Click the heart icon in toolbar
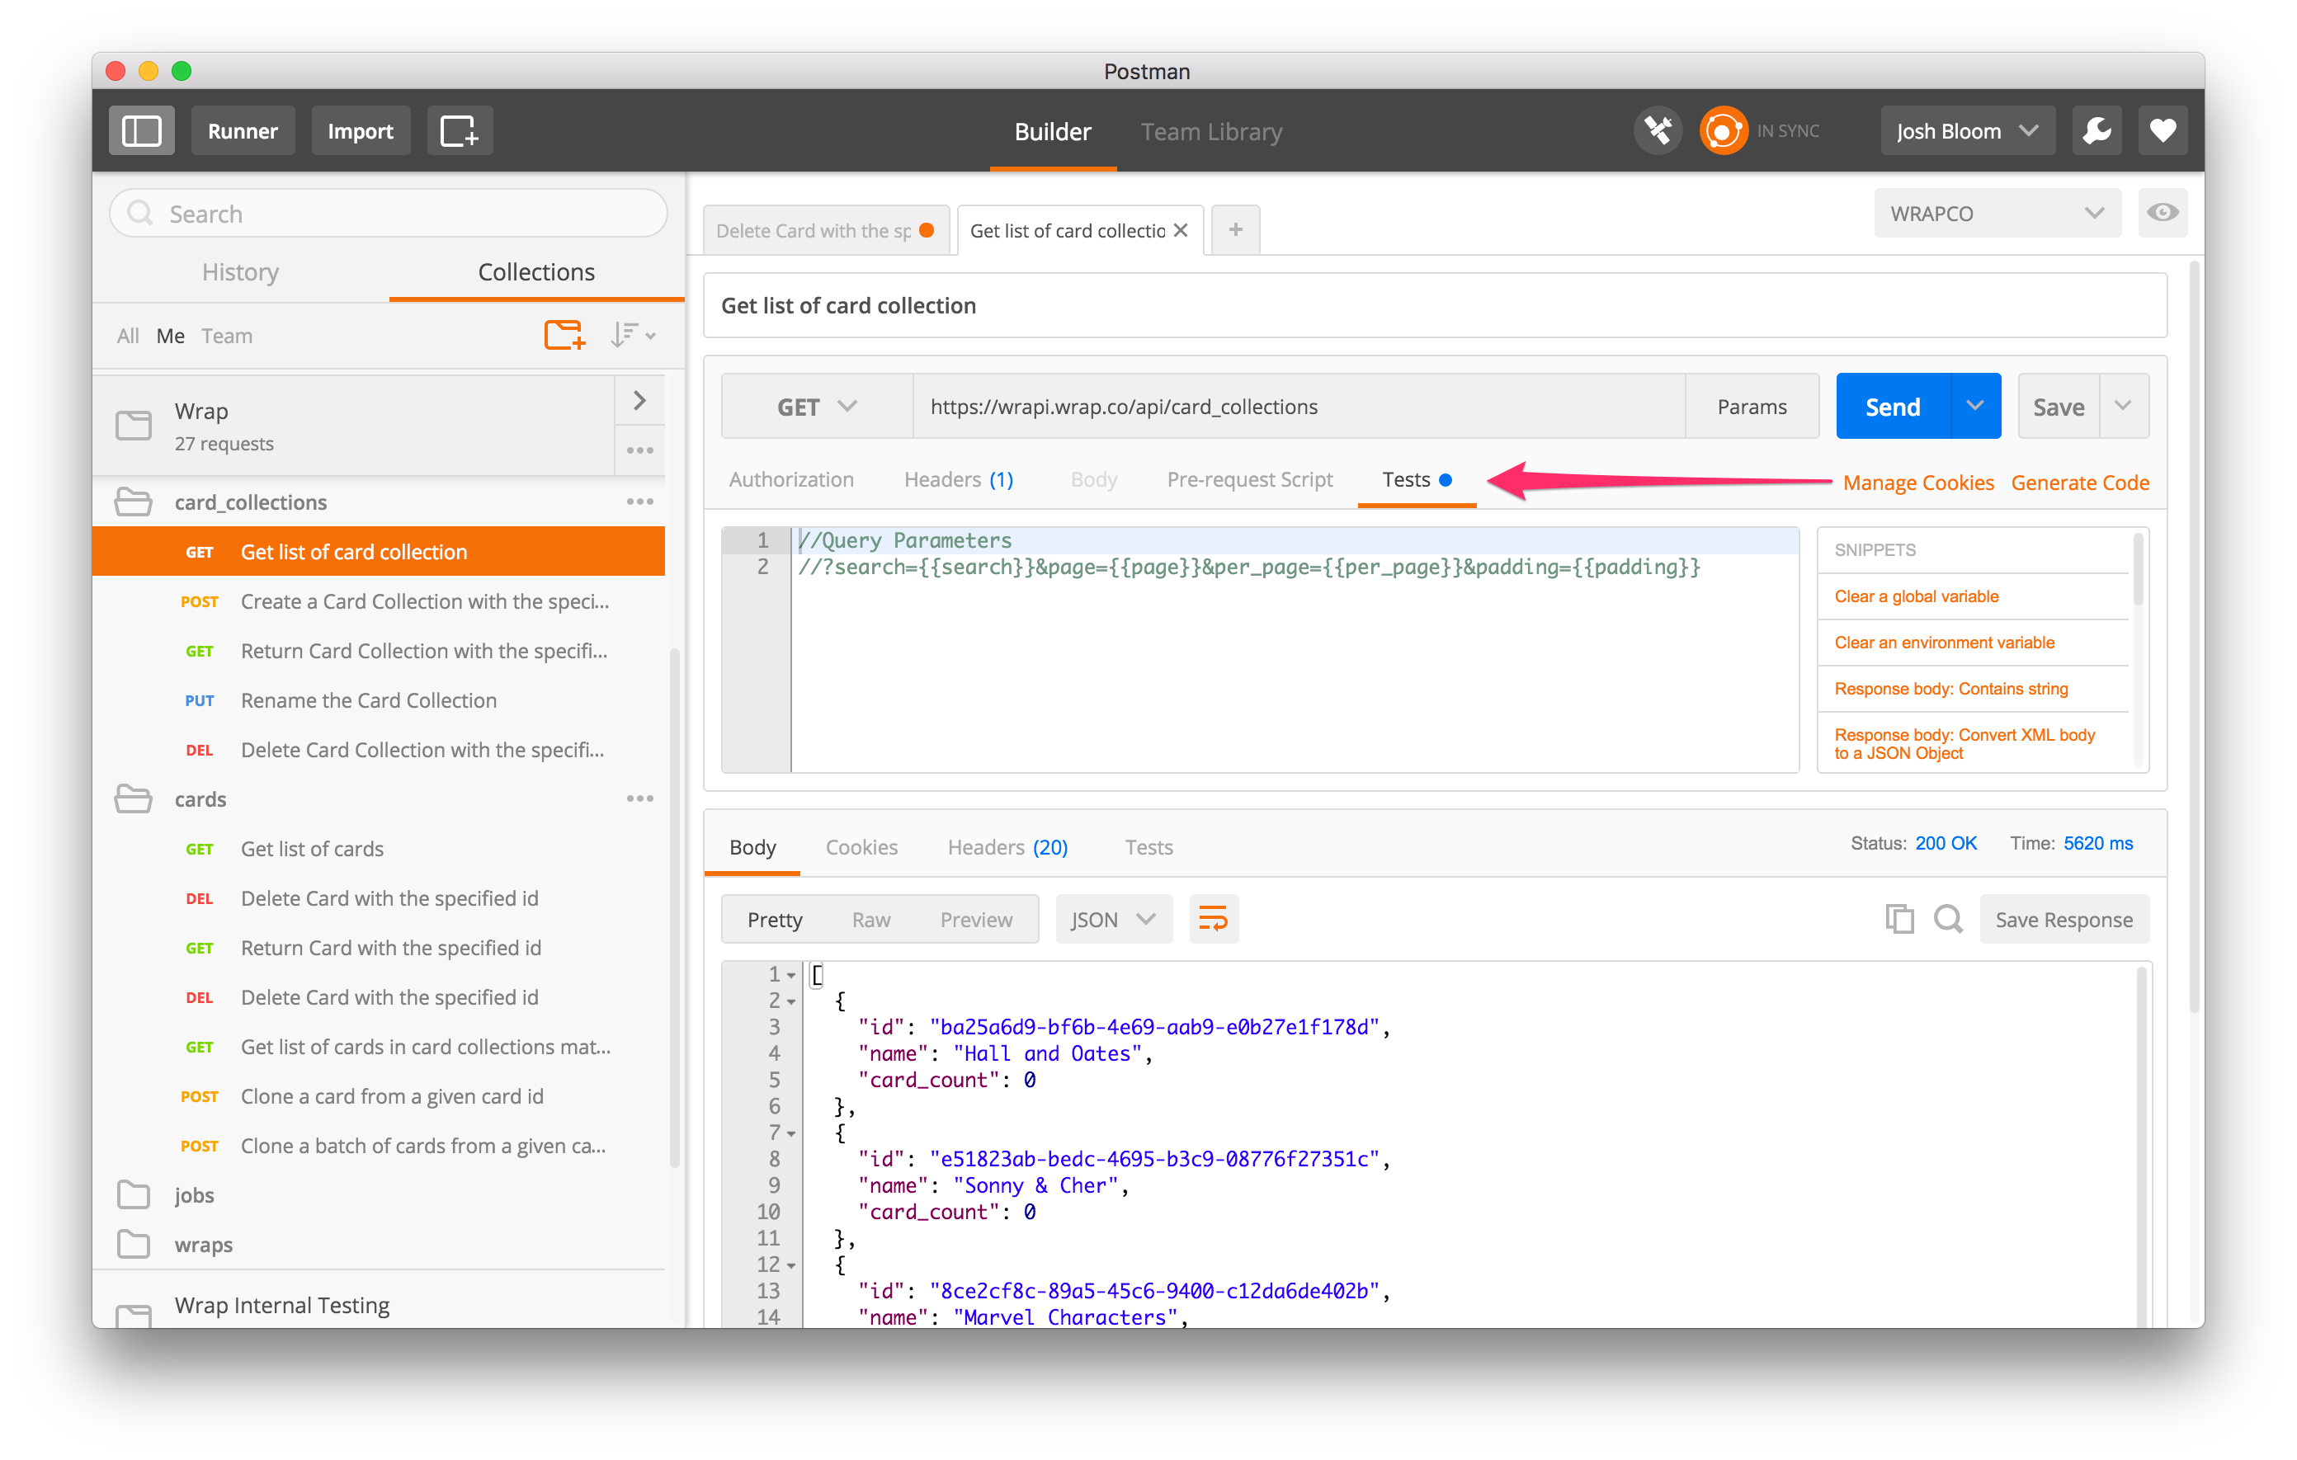This screenshot has width=2297, height=1460. coord(2163,130)
